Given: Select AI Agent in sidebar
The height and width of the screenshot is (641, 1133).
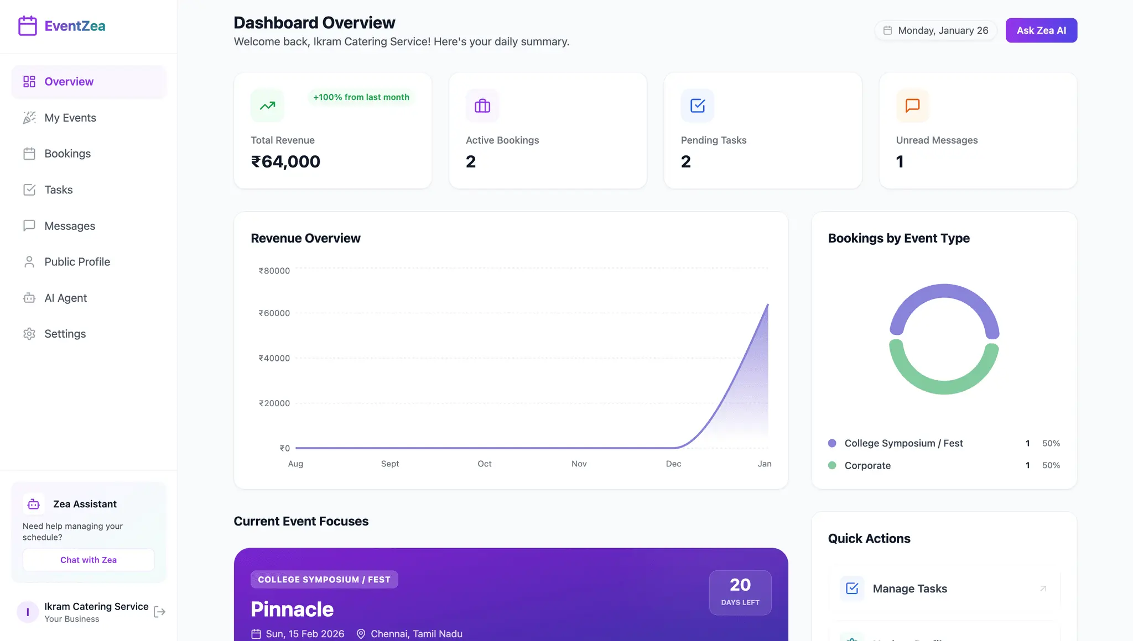Looking at the screenshot, I should tap(89, 298).
